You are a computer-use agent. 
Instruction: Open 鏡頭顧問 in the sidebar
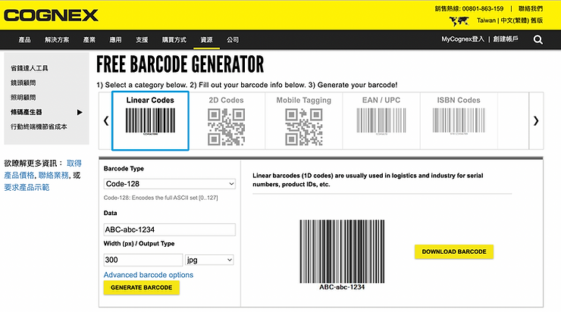[x=24, y=83]
